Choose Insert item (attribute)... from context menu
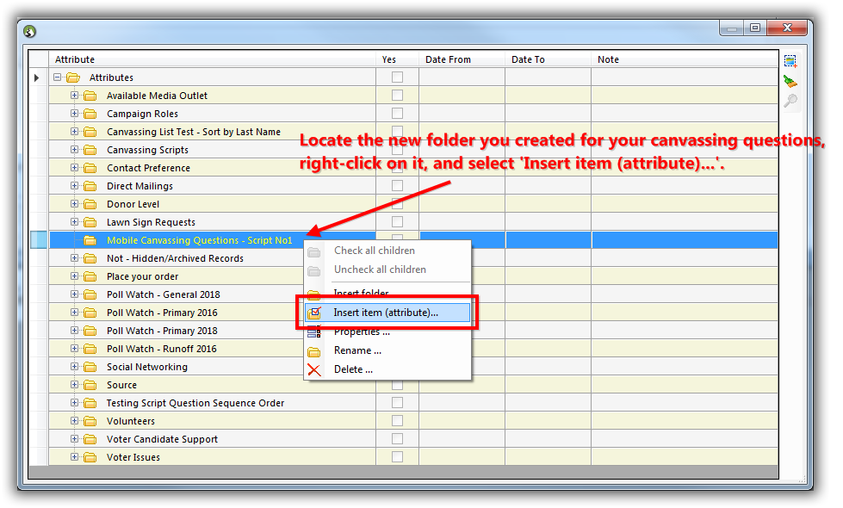Image resolution: width=843 pixels, height=508 pixels. pyautogui.click(x=387, y=313)
